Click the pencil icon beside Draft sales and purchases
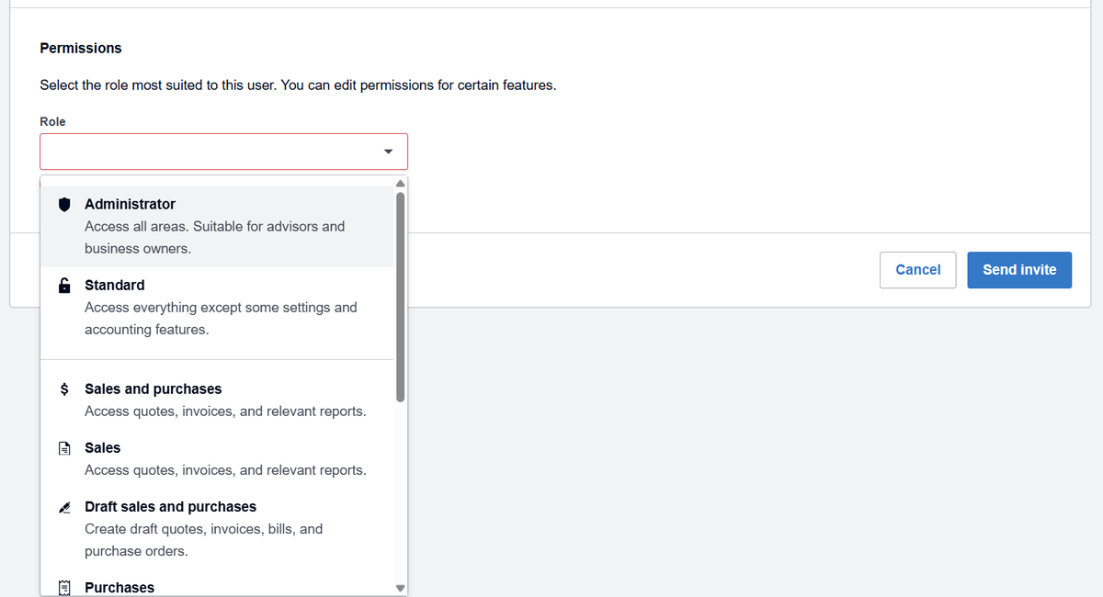 point(64,507)
